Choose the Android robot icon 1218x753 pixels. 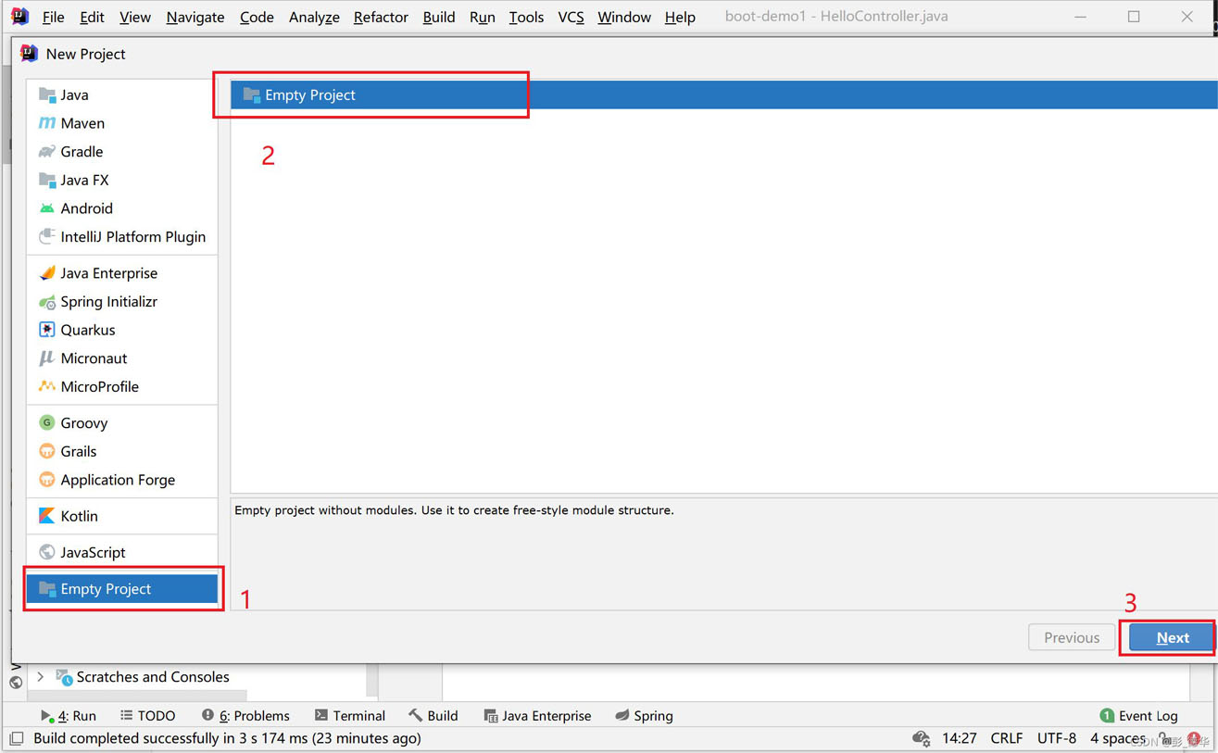(x=47, y=208)
